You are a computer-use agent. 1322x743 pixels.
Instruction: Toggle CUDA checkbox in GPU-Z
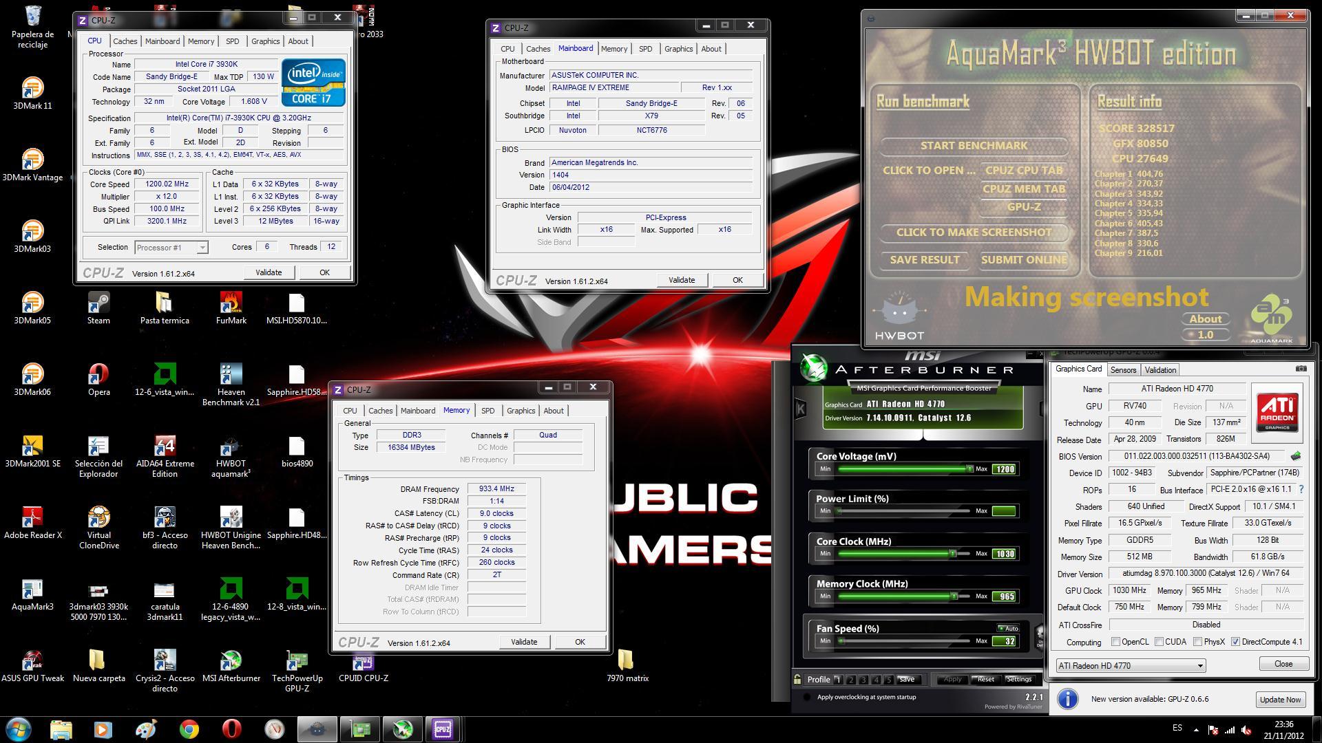pyautogui.click(x=1160, y=642)
